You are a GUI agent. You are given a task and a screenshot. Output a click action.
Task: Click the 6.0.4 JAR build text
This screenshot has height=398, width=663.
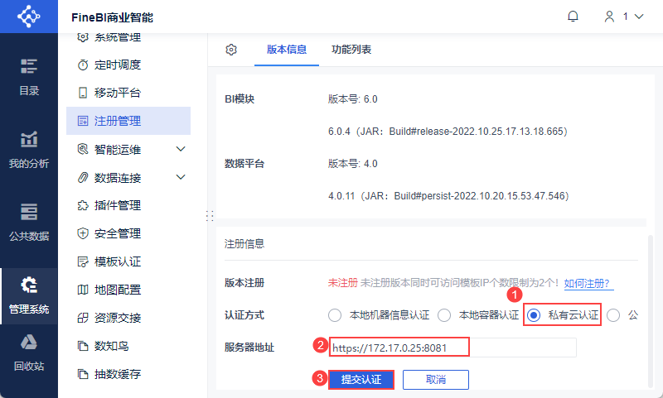click(x=448, y=132)
